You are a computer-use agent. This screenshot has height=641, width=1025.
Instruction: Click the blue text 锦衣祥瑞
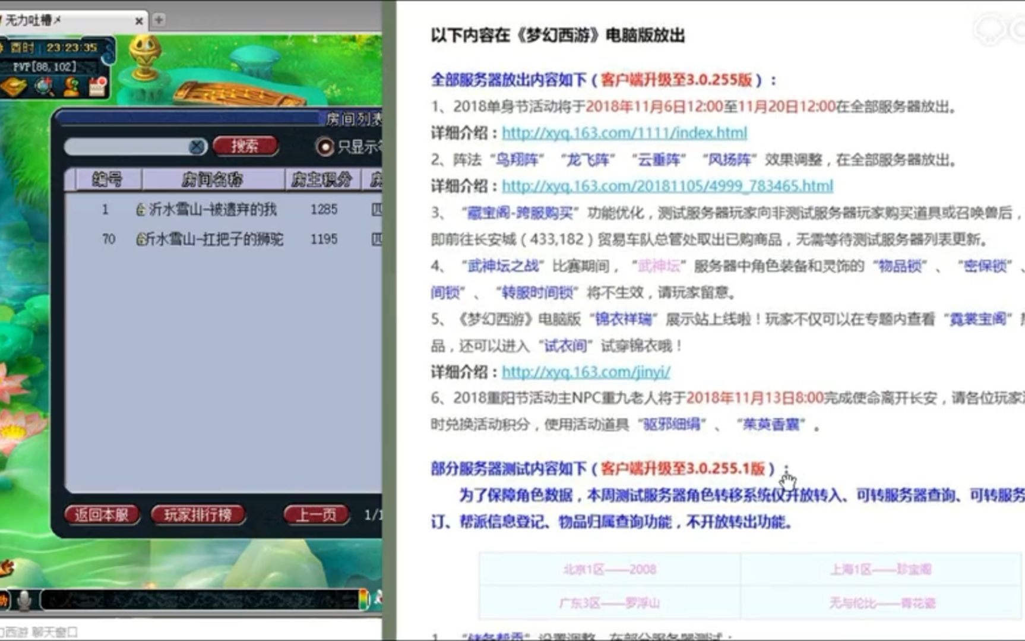624,319
